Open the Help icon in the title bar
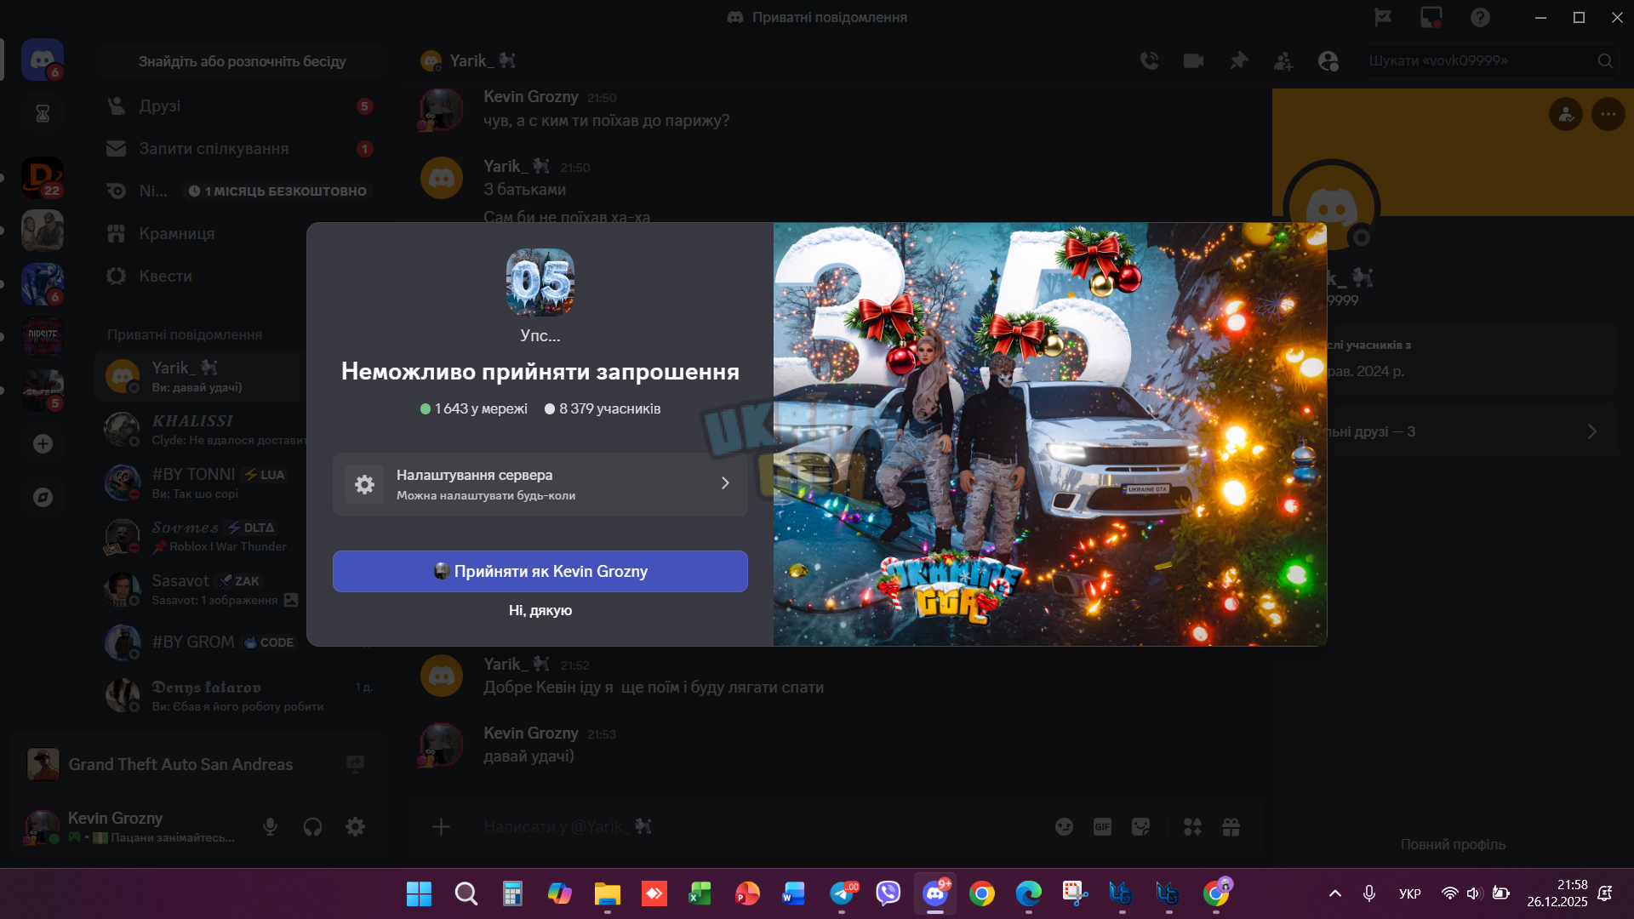This screenshot has width=1634, height=919. (1480, 17)
